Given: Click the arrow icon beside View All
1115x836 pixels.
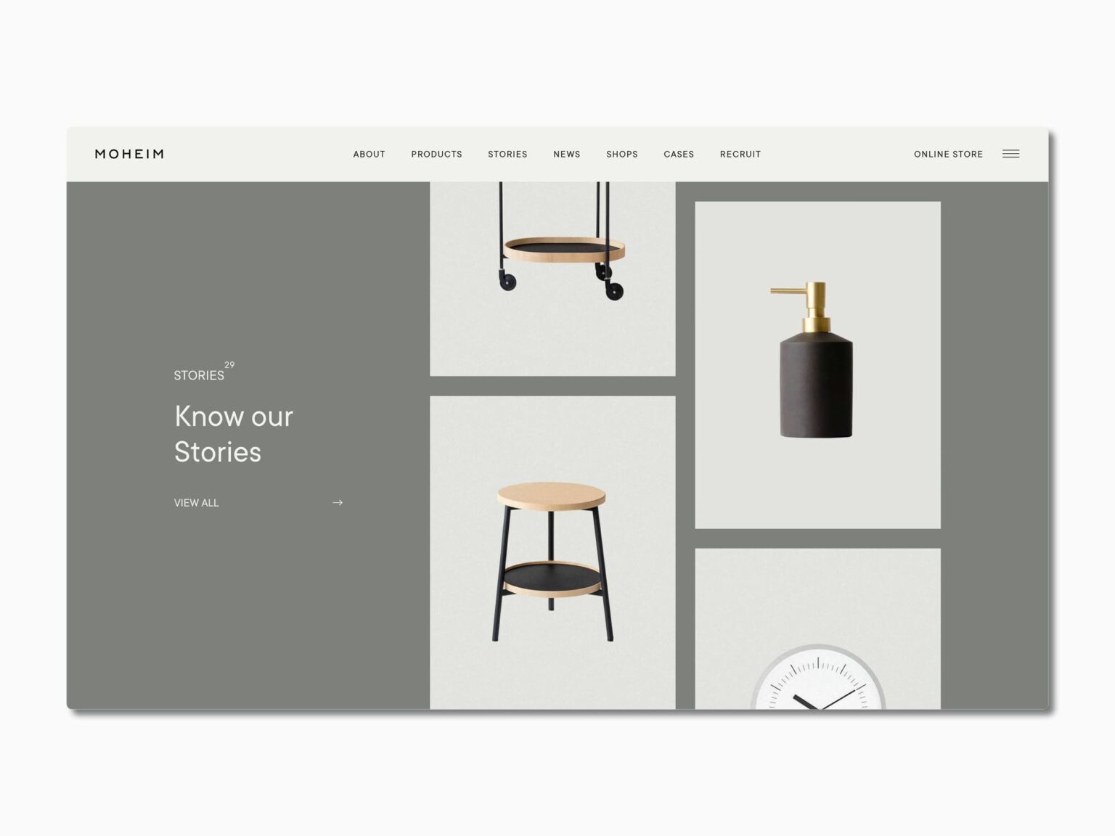Looking at the screenshot, I should coord(338,502).
